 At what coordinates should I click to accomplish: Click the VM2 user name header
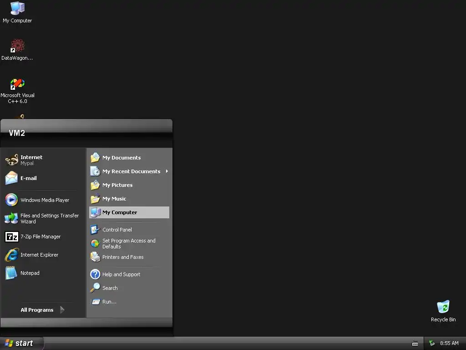17,133
